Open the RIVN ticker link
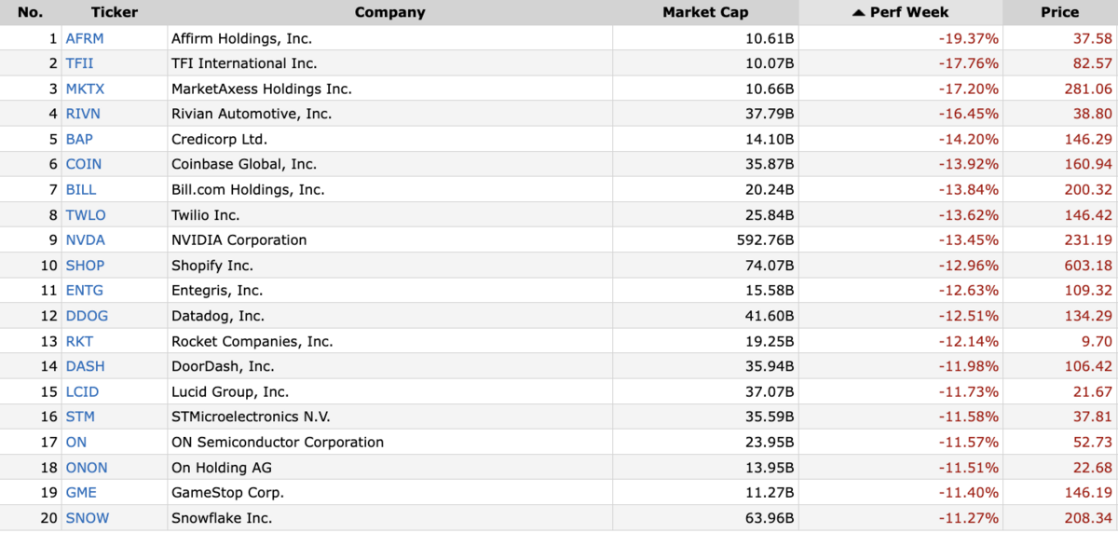The image size is (1118, 533). [x=82, y=114]
